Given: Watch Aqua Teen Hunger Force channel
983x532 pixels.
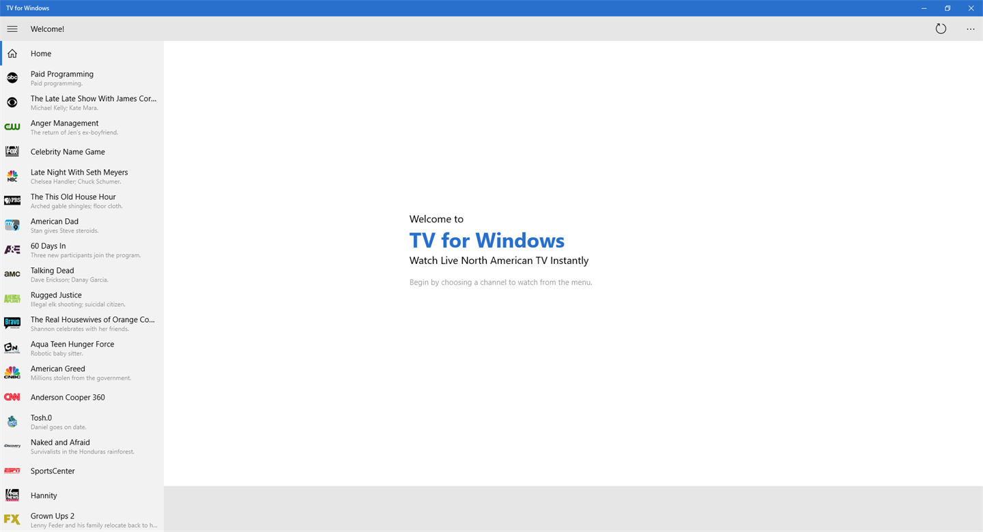Looking at the screenshot, I should coord(82,348).
